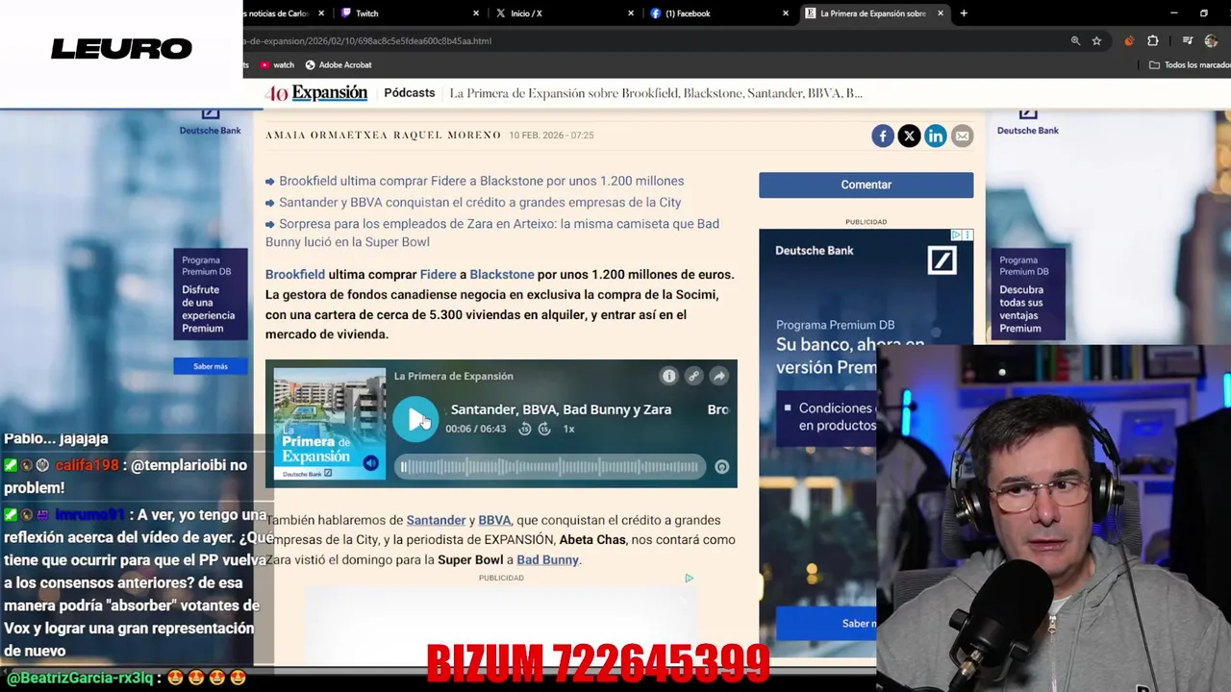Viewport: 1231px width, 692px height.
Task: Bookmark this page with the star
Action: [x=1096, y=41]
